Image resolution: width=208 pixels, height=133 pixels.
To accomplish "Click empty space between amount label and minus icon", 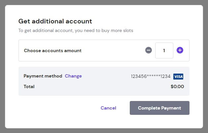I will (112, 50).
